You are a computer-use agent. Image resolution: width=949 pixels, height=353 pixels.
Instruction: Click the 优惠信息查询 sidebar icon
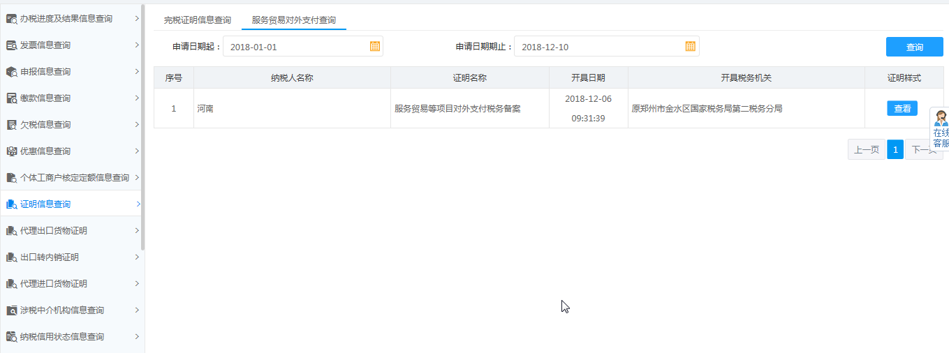[11, 151]
